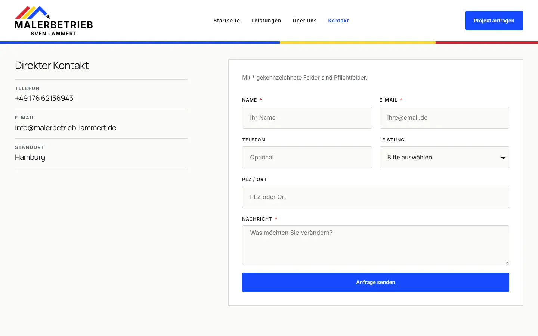The width and height of the screenshot is (538, 336).
Task: Click the PLZ oder Ort field
Action: pos(375,197)
